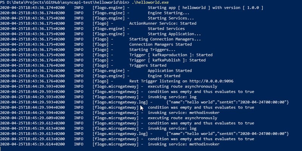Click the "Engine Starting..." message
Screen dimensions: 302x151
(169, 13)
